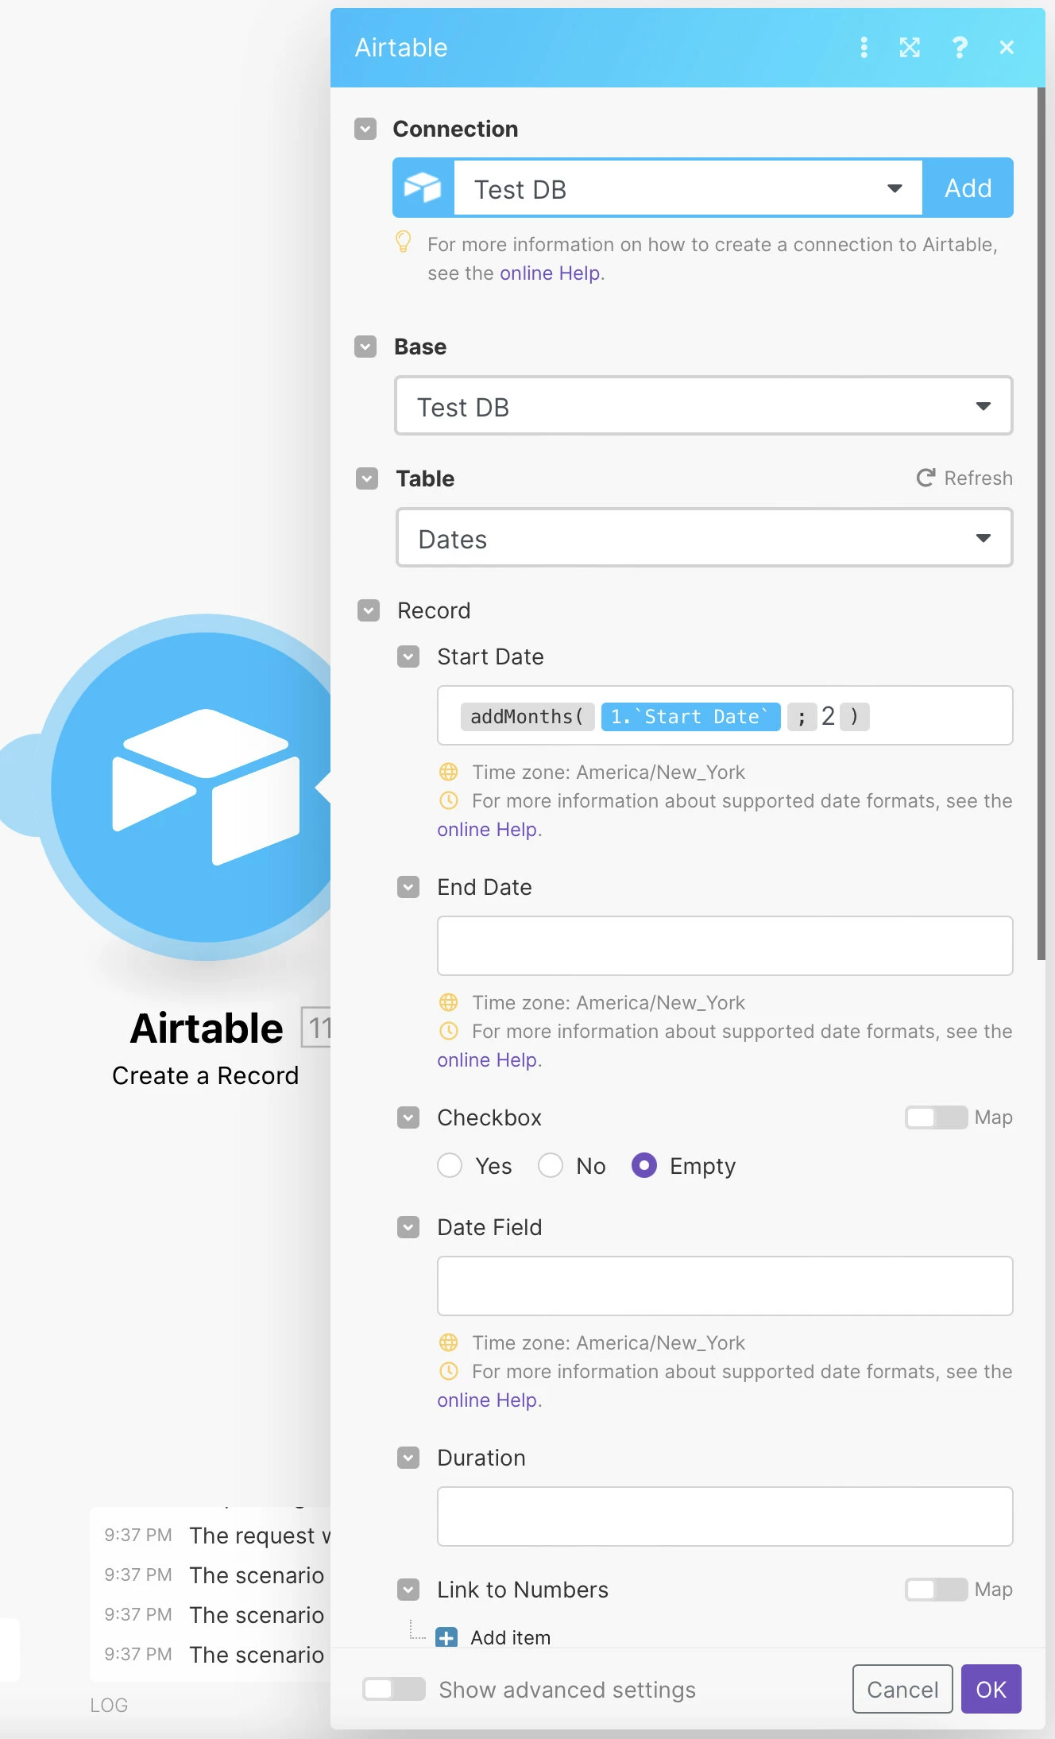
Task: Select the No radio for Checkbox
Action: pos(551,1165)
